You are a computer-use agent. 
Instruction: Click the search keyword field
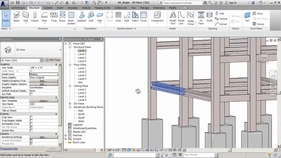click(182, 3)
